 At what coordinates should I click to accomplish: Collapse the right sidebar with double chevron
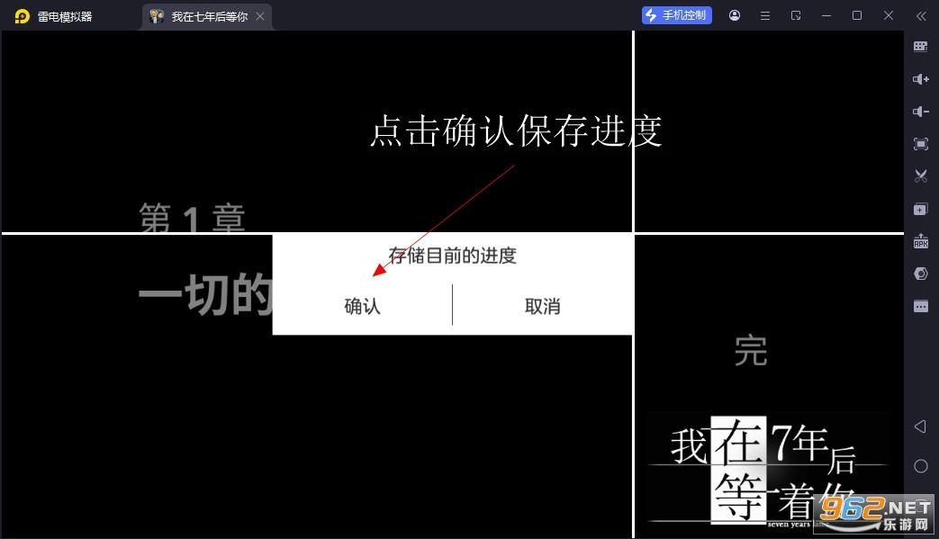(920, 15)
